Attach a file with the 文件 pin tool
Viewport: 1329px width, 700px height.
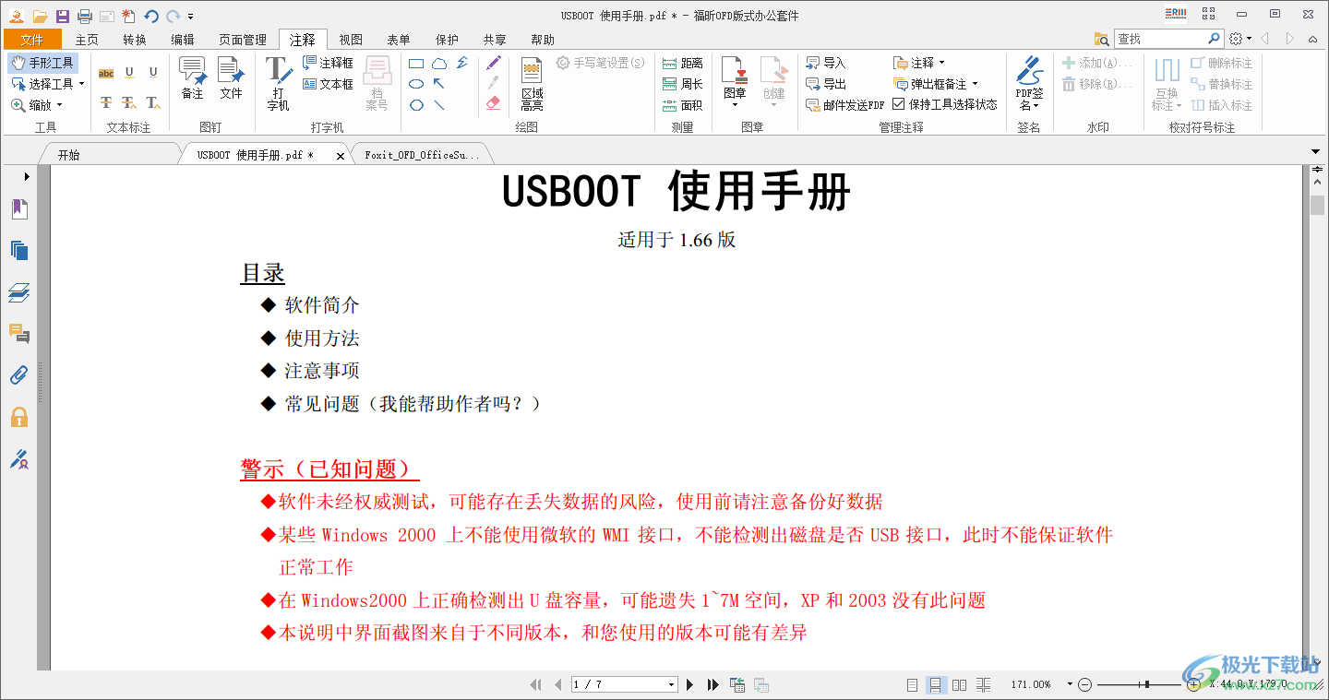[x=231, y=78]
